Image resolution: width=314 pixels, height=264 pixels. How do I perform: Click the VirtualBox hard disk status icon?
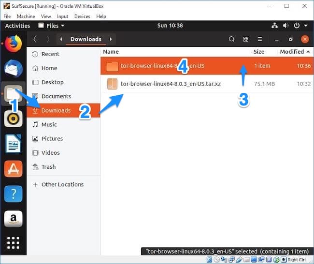tap(209, 260)
